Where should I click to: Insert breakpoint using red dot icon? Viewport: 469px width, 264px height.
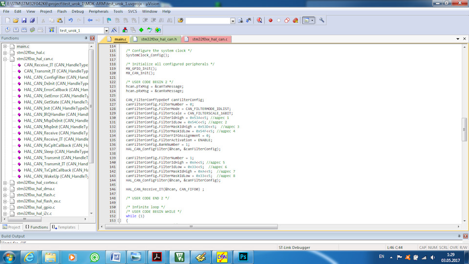pyautogui.click(x=270, y=21)
